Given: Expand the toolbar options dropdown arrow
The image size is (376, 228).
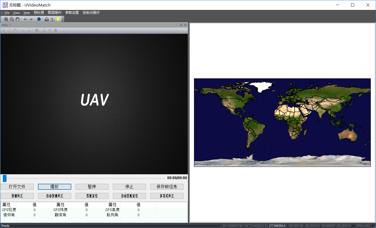Looking at the screenshot, I should tap(63, 20).
